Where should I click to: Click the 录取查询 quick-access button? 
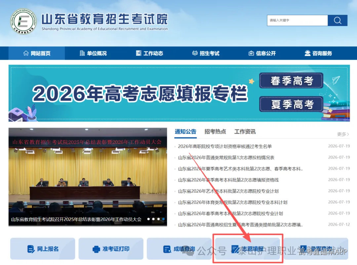(x=316, y=249)
